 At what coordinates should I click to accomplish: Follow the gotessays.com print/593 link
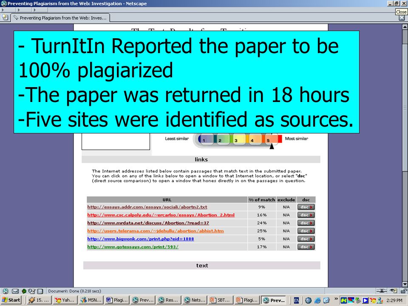[133, 247]
